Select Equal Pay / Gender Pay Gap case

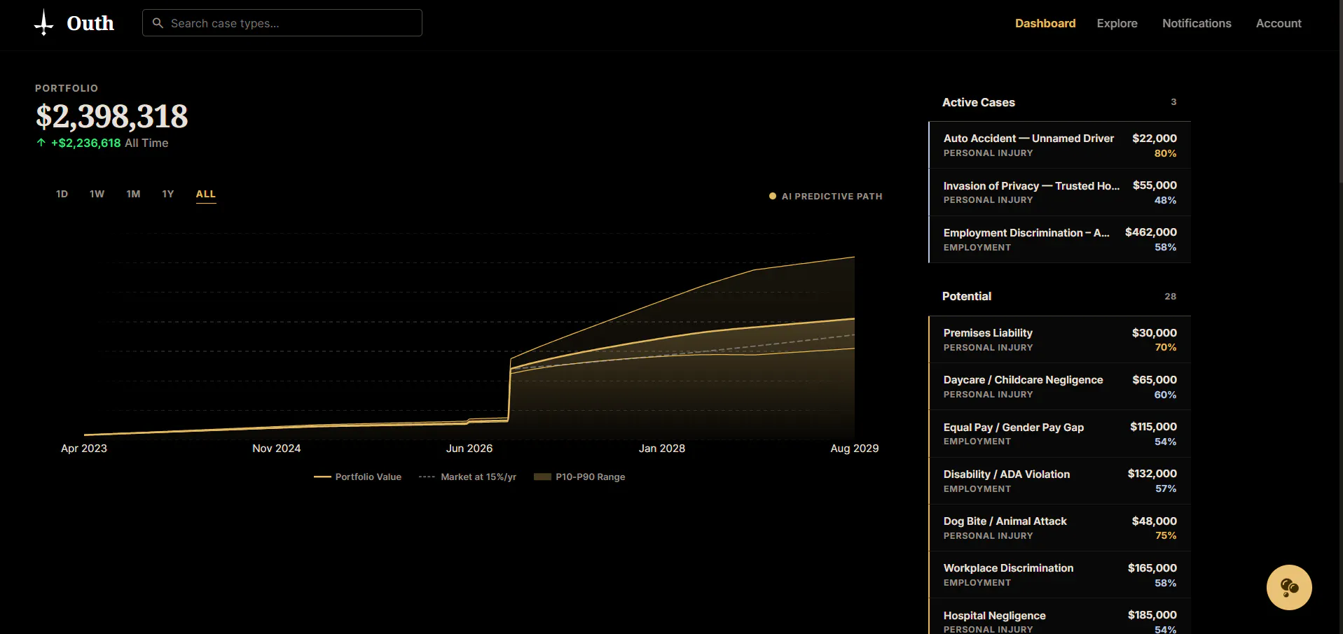(x=1059, y=434)
